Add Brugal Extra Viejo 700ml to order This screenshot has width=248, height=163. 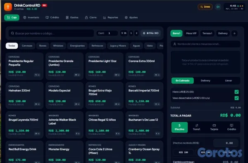(105, 96)
